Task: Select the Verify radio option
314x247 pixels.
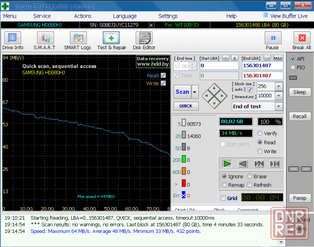Action: (260, 134)
